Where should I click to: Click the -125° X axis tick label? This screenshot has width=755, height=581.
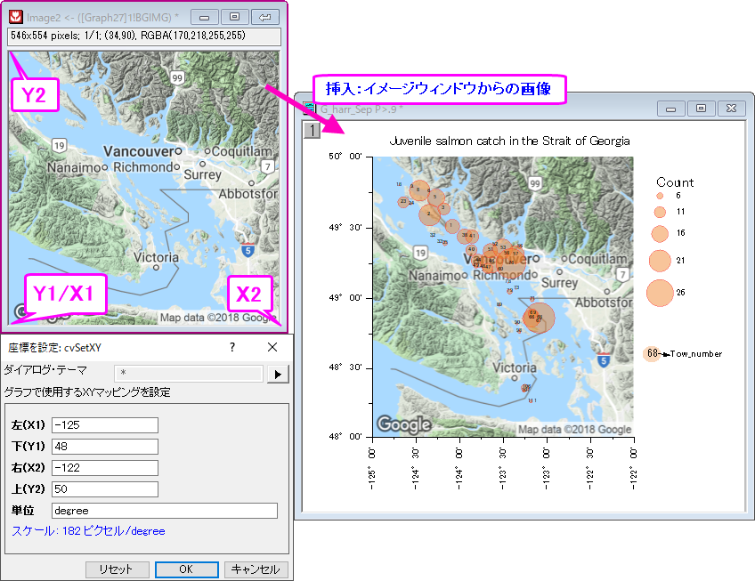[x=372, y=469]
